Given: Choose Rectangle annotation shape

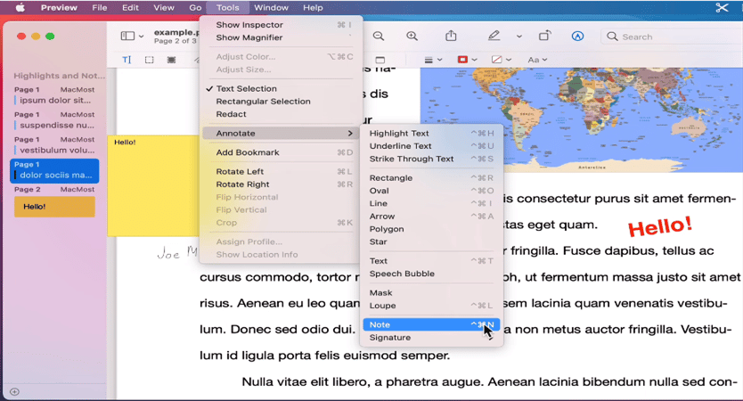Looking at the screenshot, I should tap(431, 177).
